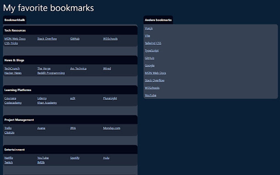Select the Andere bookmarks tab header
Image resolution: width=280 pixels, height=175 pixels.
158,20
